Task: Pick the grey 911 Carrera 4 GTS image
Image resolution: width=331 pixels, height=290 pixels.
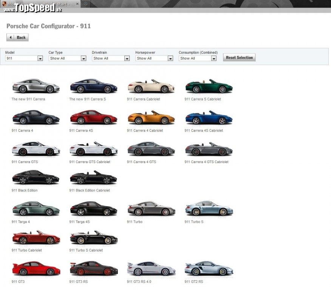Action: pyautogui.click(x=151, y=148)
